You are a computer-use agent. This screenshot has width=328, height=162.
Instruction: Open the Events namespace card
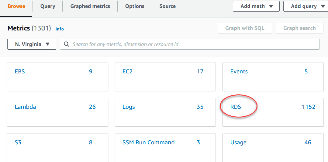[x=239, y=72]
